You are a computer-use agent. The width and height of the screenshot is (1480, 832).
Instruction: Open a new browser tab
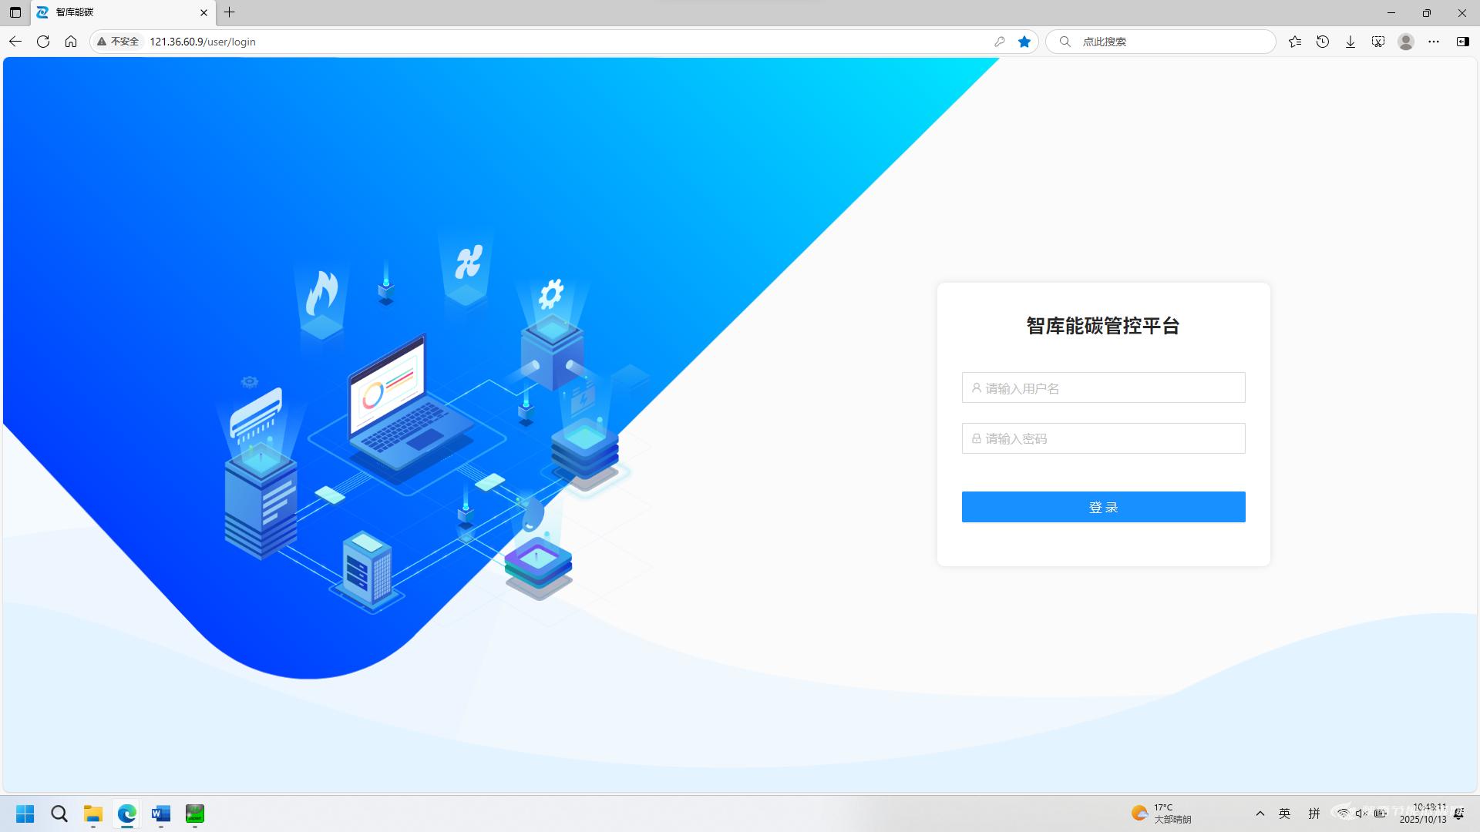click(x=230, y=12)
